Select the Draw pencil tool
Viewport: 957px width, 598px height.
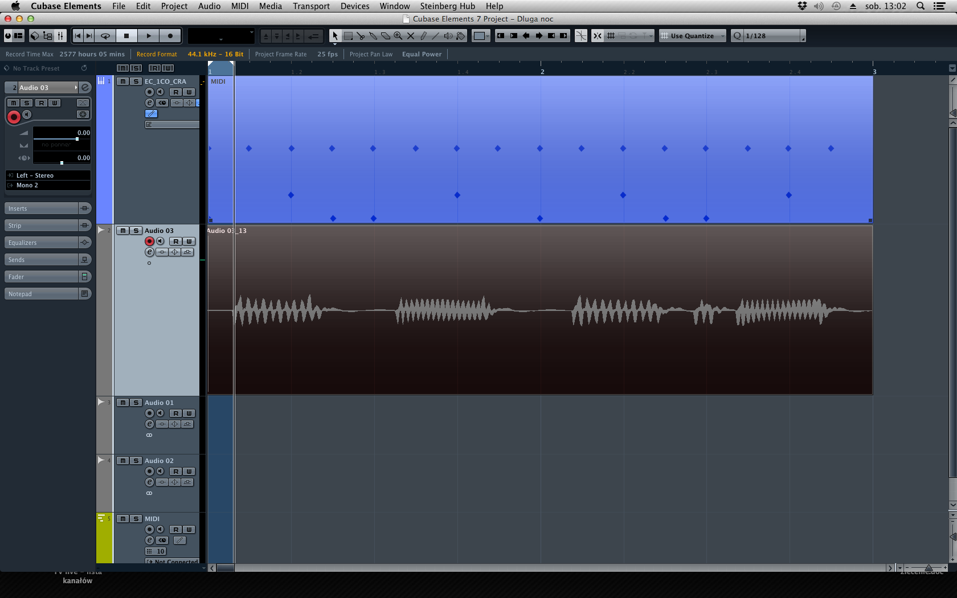[423, 36]
